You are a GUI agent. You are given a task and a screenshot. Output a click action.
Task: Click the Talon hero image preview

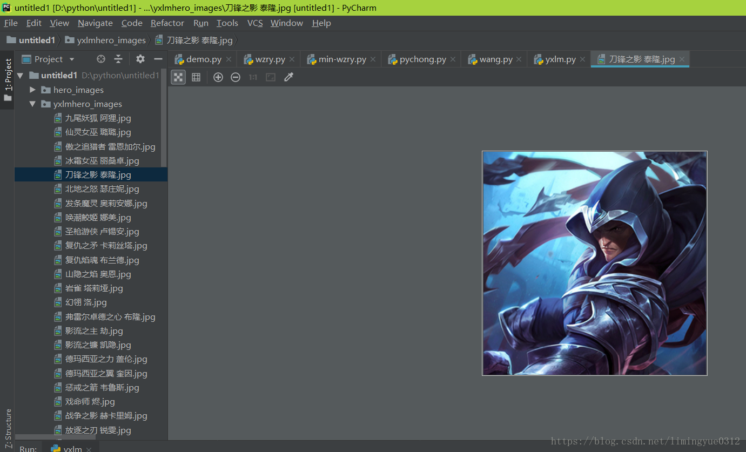click(x=595, y=263)
